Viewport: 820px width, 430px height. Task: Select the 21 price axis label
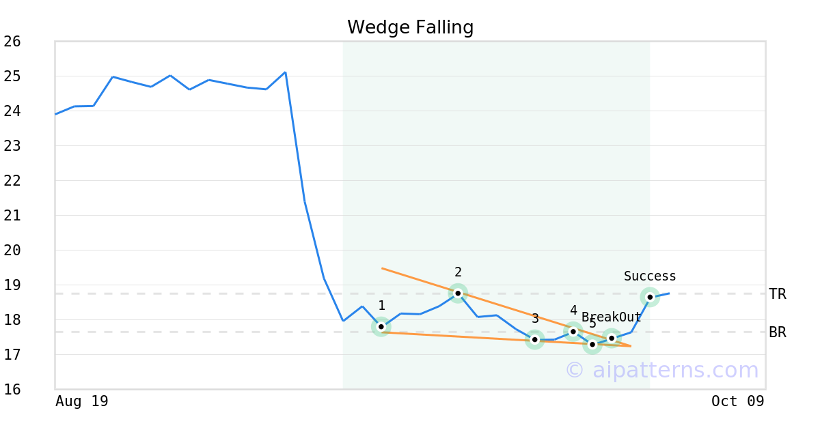pos(12,216)
